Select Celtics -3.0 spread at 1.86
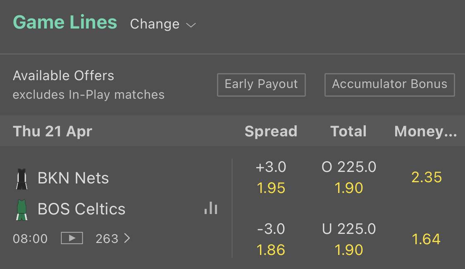The width and height of the screenshot is (465, 269). (271, 240)
